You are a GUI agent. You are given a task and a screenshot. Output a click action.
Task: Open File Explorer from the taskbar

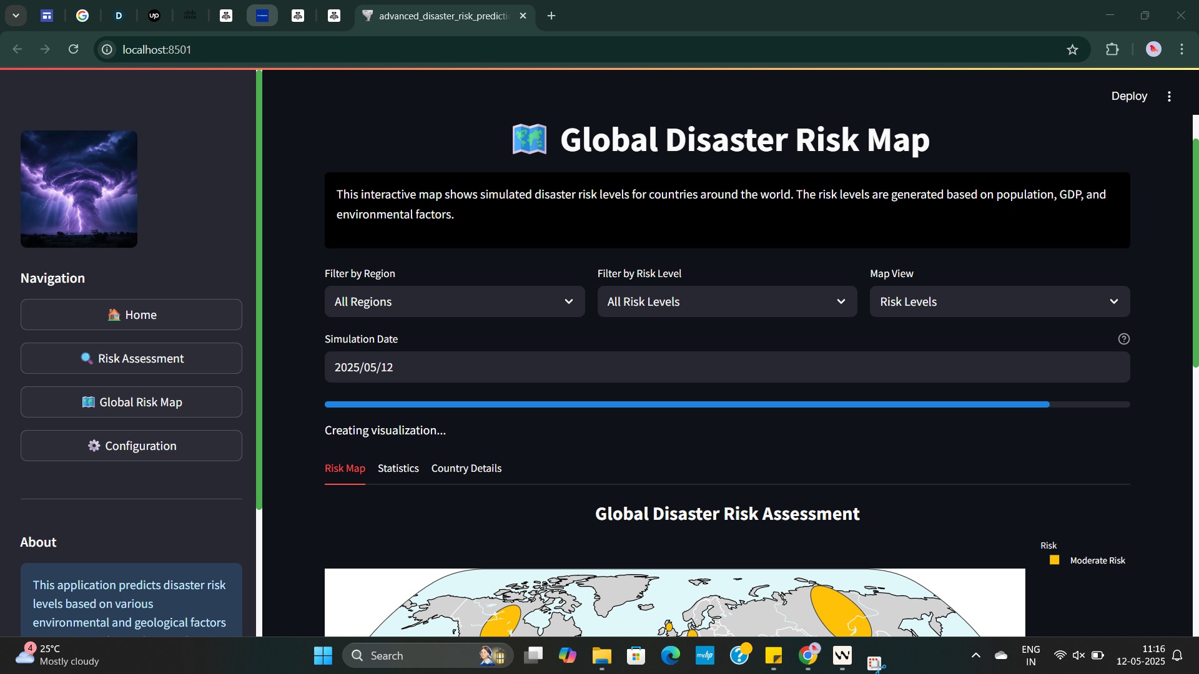(x=601, y=656)
